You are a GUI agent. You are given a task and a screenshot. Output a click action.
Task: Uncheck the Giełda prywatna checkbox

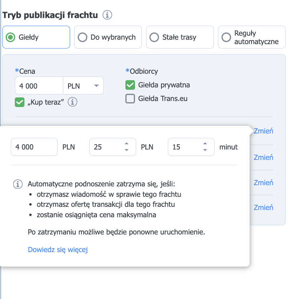point(130,85)
